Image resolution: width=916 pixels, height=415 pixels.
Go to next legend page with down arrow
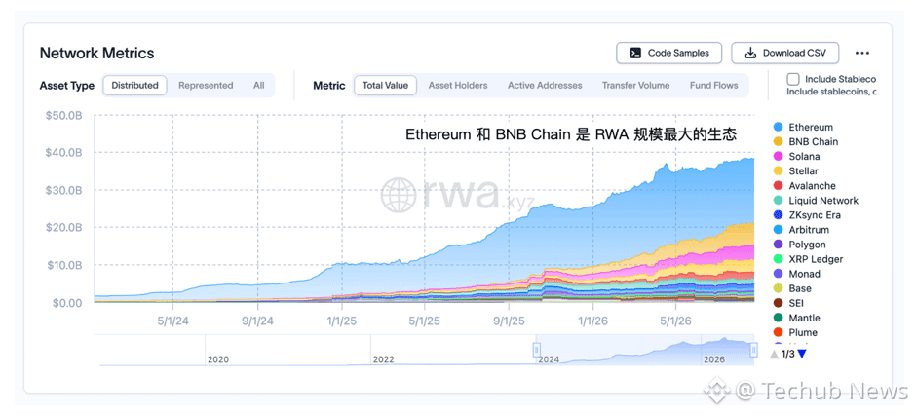click(802, 354)
